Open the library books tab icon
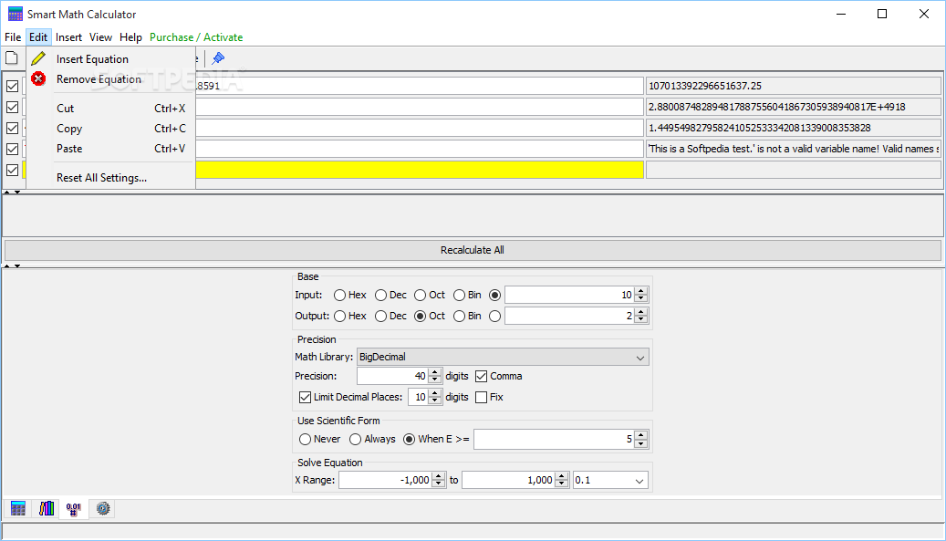 click(x=47, y=508)
